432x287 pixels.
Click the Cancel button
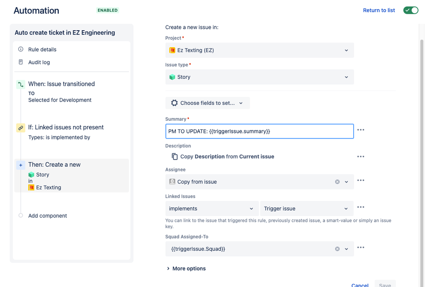[x=360, y=285]
